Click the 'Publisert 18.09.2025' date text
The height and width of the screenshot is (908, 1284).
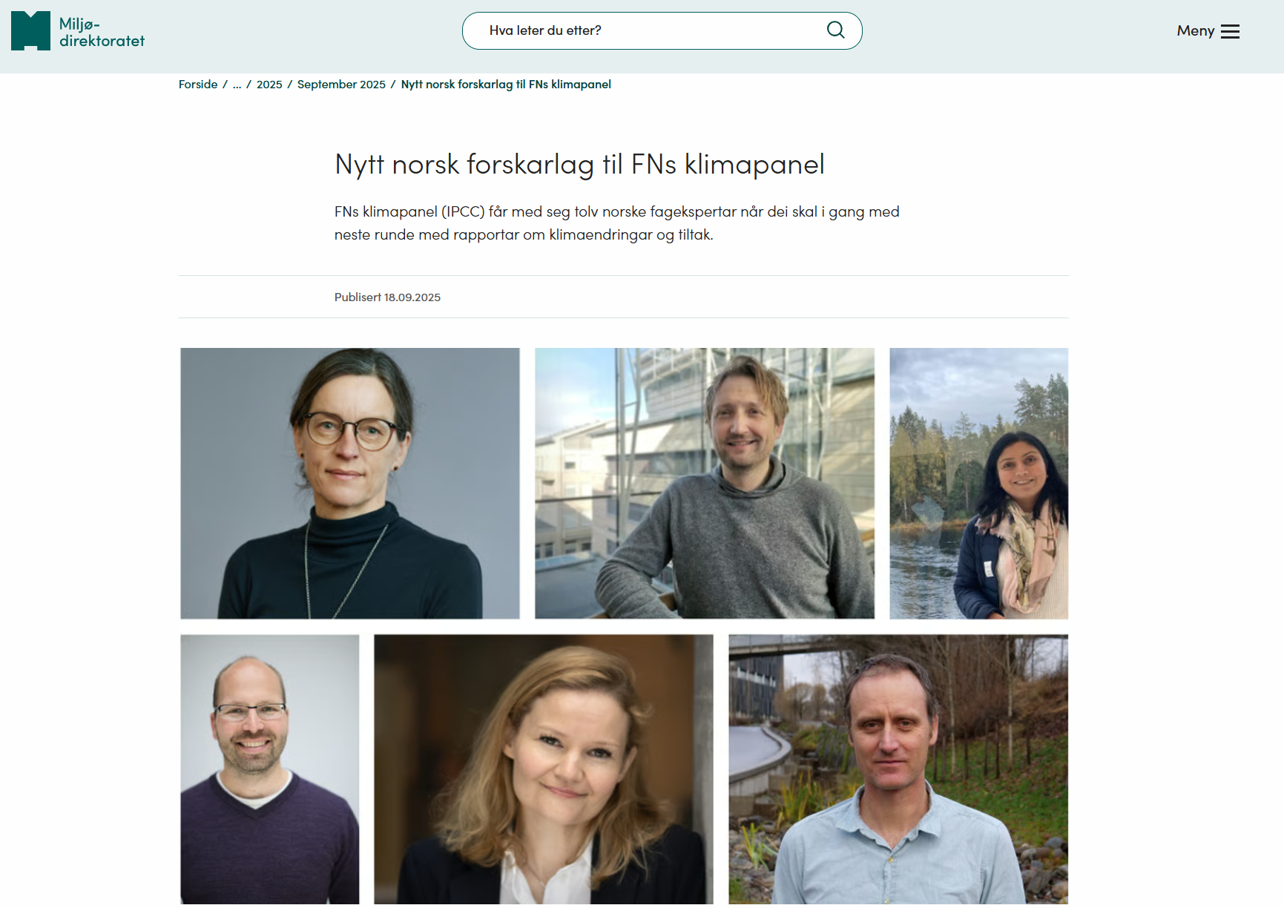pyautogui.click(x=387, y=297)
